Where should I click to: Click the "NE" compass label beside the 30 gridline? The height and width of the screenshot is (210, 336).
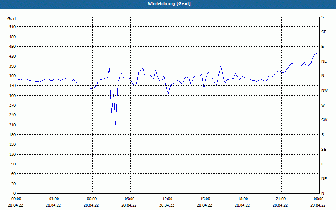(x=324, y=179)
